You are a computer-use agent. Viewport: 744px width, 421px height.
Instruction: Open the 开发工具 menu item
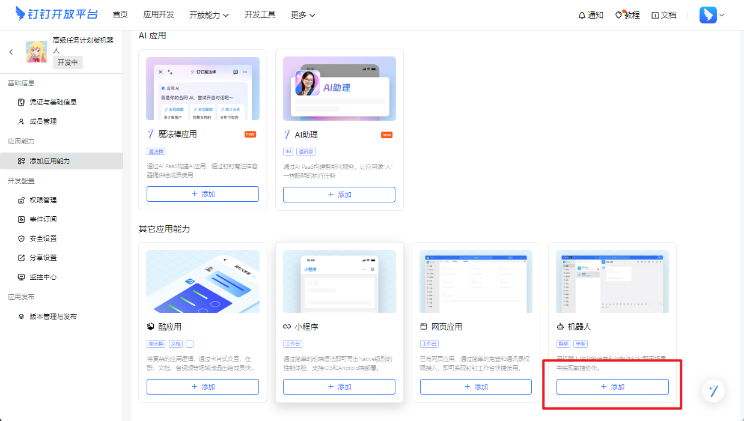click(x=260, y=14)
